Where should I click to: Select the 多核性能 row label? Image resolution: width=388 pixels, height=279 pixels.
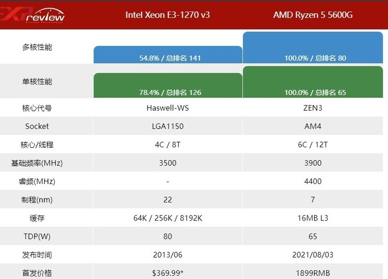37,47
